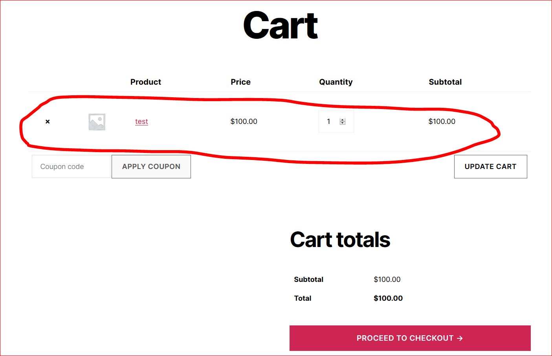Select the Price column header

[x=240, y=82]
